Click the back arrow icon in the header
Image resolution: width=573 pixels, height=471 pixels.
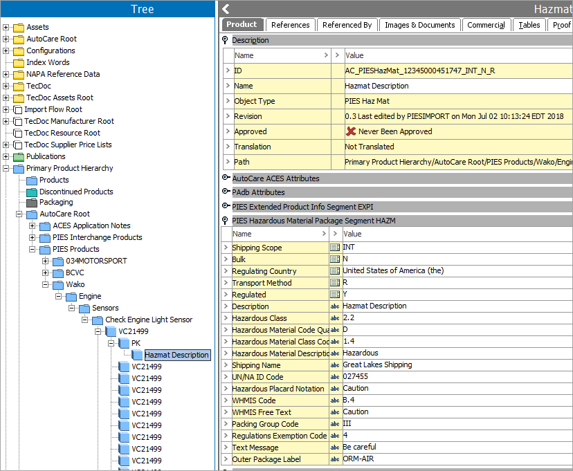pyautogui.click(x=226, y=9)
